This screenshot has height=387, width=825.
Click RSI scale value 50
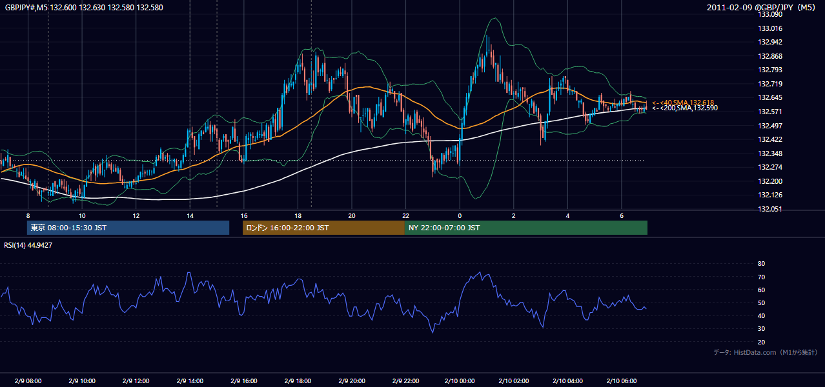click(761, 303)
